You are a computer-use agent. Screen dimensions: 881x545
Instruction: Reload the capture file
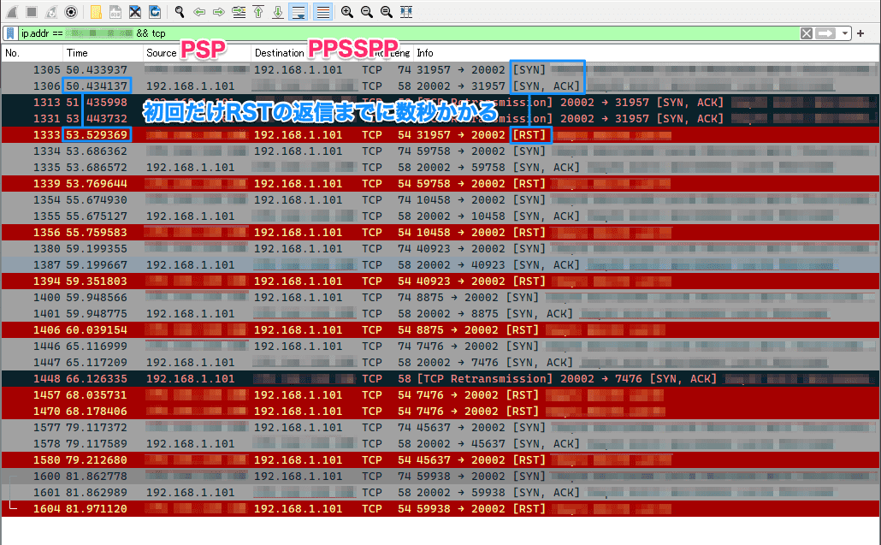[x=155, y=12]
